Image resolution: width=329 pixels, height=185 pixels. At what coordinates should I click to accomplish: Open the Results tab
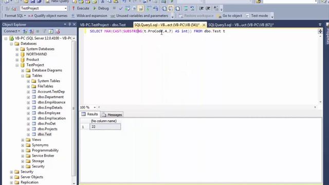[90, 114]
